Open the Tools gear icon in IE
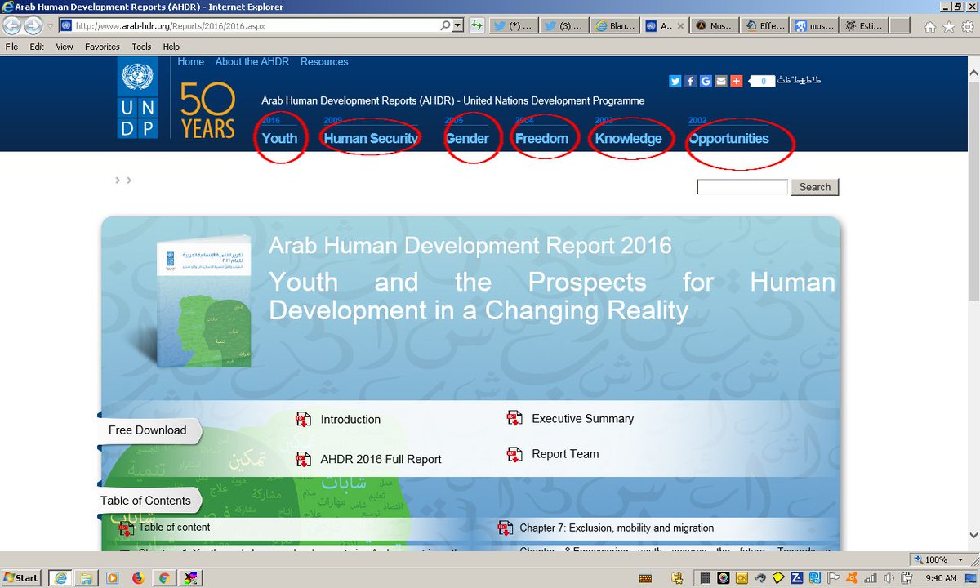Image resolution: width=980 pixels, height=588 pixels. pyautogui.click(x=966, y=26)
